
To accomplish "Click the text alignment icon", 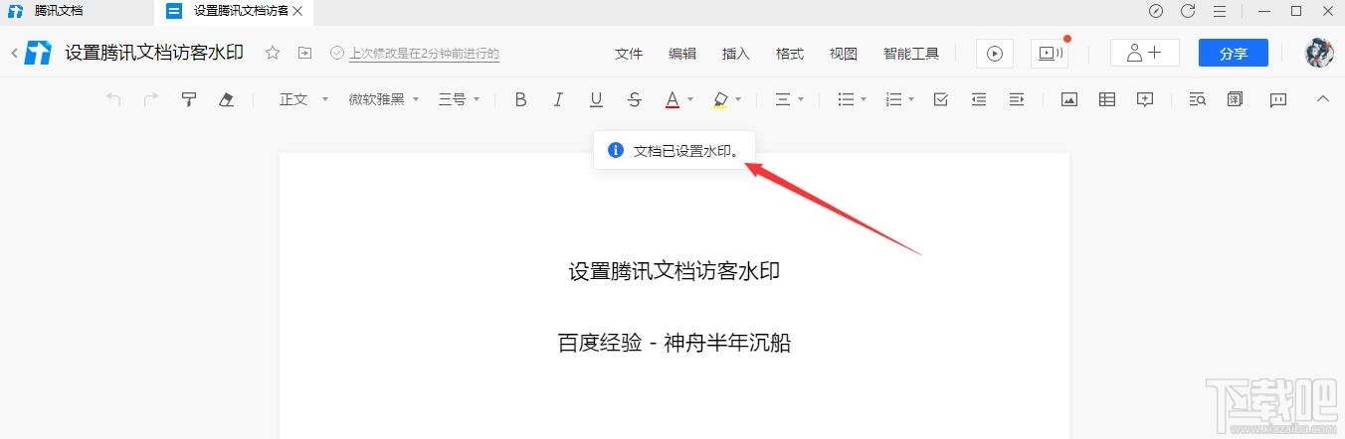I will [783, 99].
